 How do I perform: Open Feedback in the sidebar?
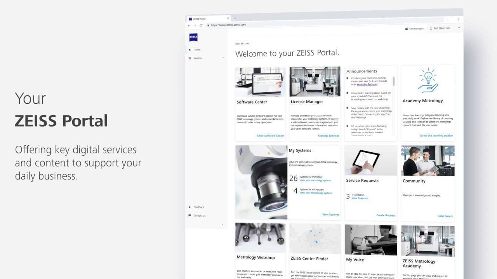coord(199,207)
